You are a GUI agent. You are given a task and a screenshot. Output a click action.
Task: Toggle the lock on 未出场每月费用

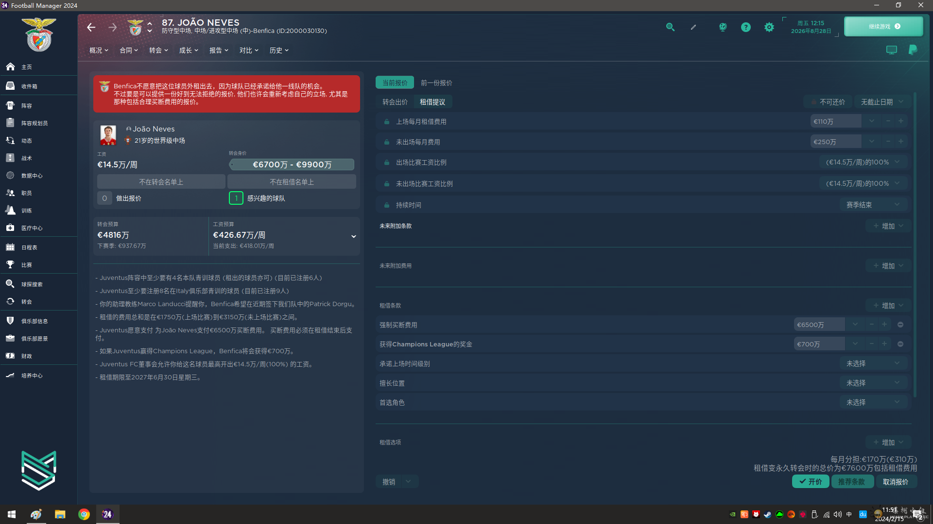click(x=387, y=142)
